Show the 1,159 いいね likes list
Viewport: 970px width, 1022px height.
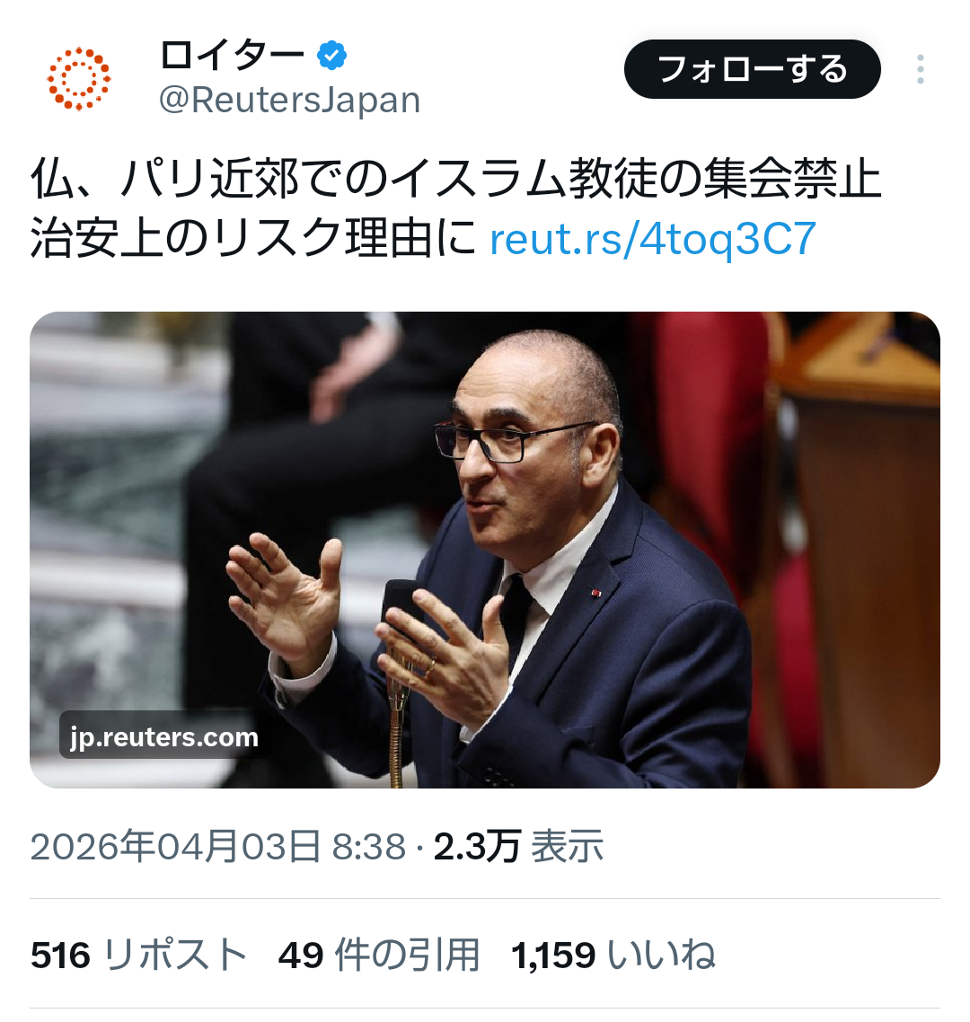click(x=613, y=956)
